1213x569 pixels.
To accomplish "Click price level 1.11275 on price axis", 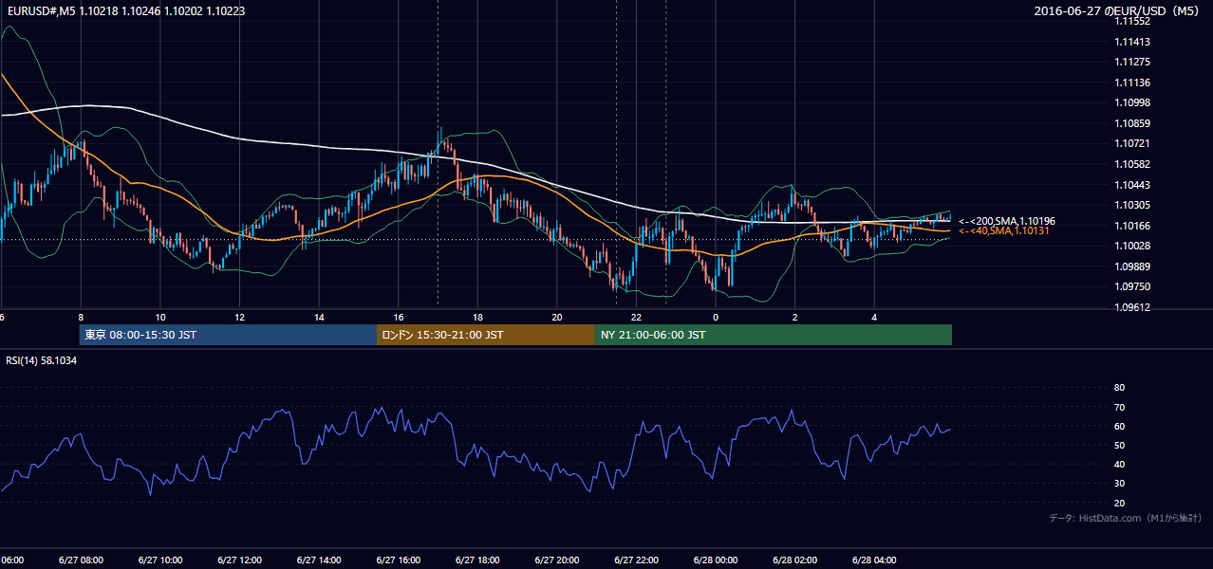I will pyautogui.click(x=1132, y=62).
